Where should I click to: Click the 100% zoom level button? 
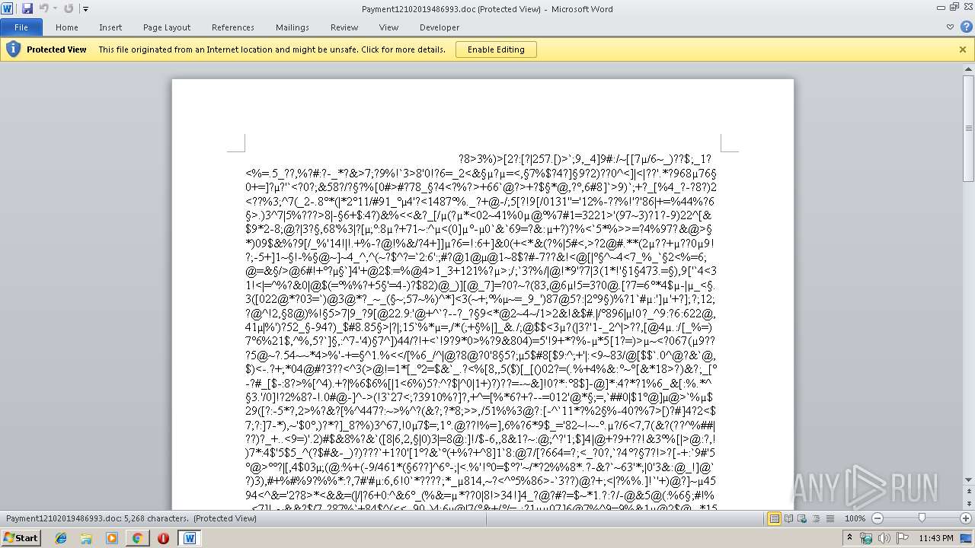(x=855, y=518)
